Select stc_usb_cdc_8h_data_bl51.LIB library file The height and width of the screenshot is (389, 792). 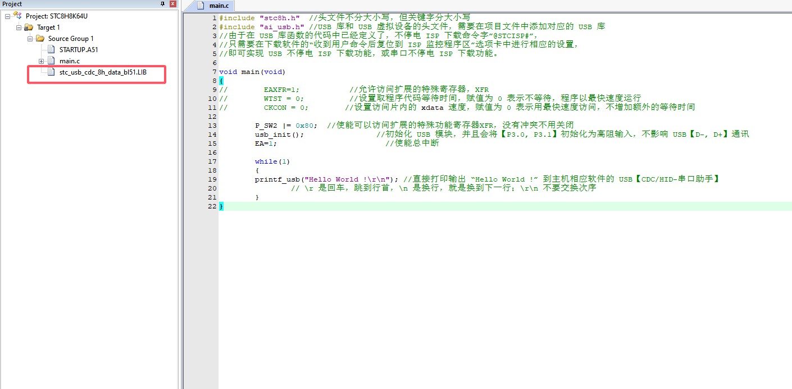tap(103, 72)
